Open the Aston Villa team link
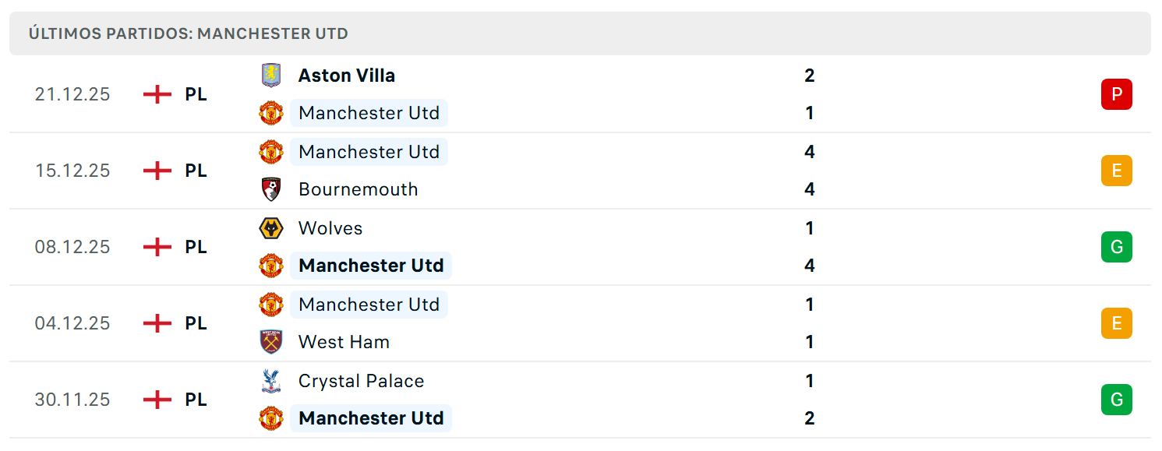Screen dimensions: 1162x451 pos(347,76)
